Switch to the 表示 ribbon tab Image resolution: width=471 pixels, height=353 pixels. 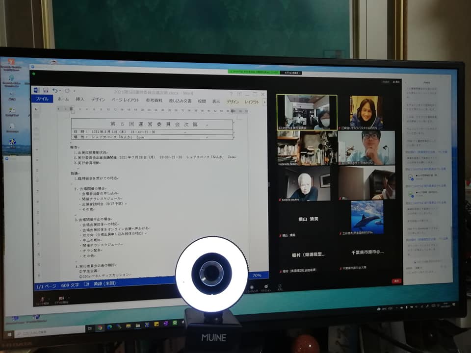[x=216, y=101]
